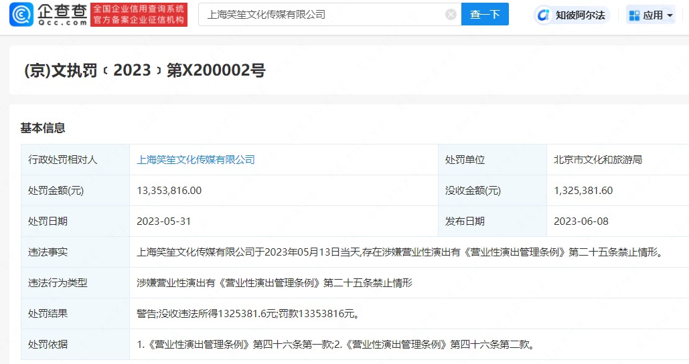
Task: Select the 处罚金额(元) label cell
Action: 75,190
